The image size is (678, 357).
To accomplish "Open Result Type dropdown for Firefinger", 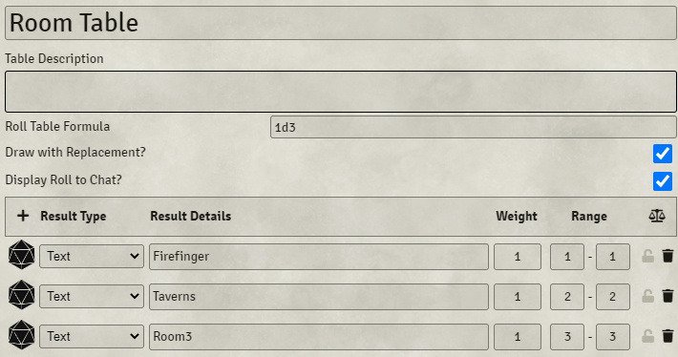I will pyautogui.click(x=92, y=257).
